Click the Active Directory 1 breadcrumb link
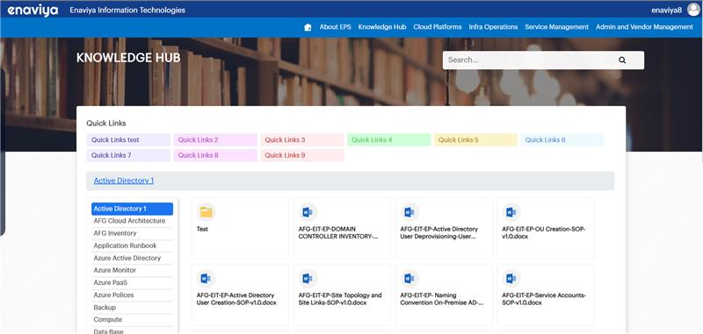The height and width of the screenshot is (334, 703). [124, 181]
